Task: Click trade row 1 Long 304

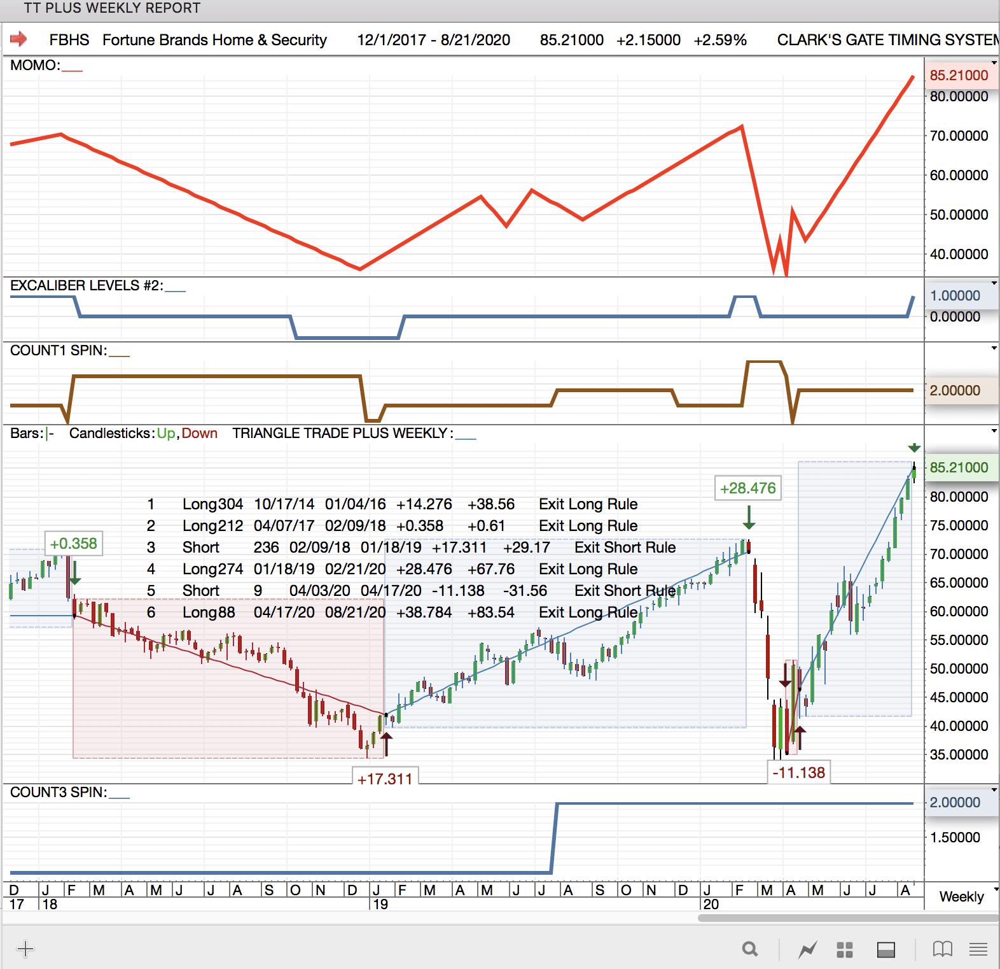Action: pos(392,504)
